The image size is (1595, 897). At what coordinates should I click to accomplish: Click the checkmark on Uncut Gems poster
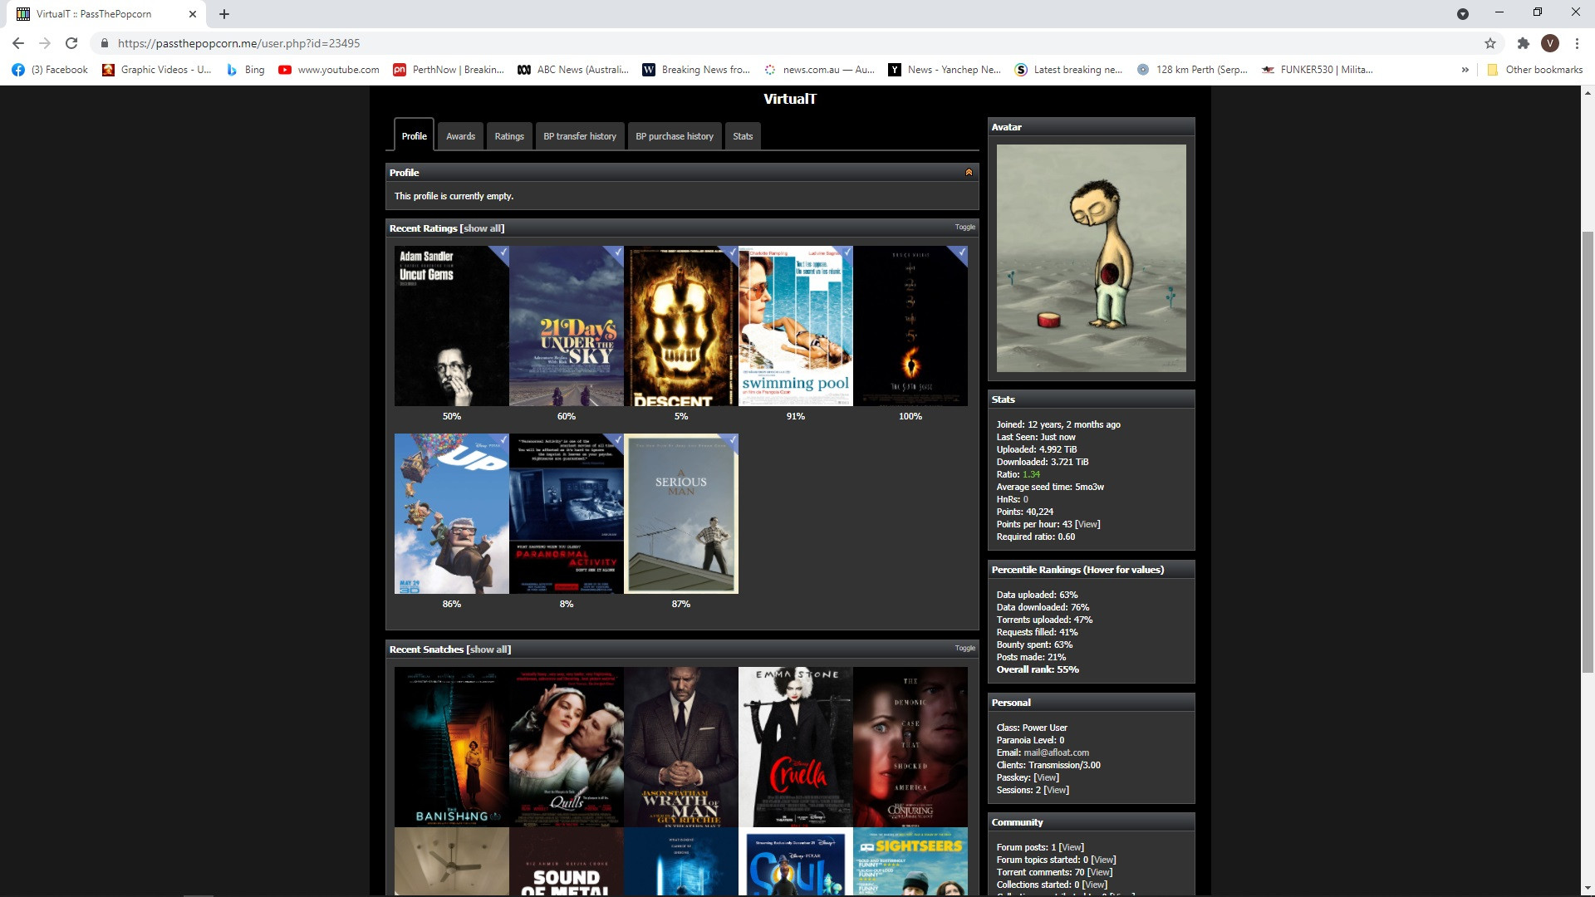click(x=502, y=252)
